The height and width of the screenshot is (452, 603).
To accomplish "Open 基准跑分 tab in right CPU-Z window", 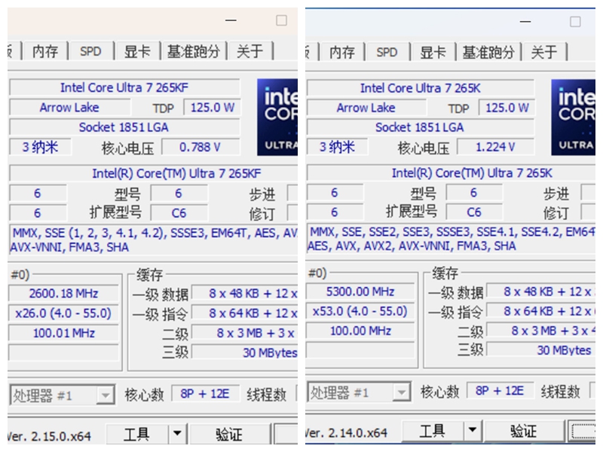I will (x=488, y=52).
